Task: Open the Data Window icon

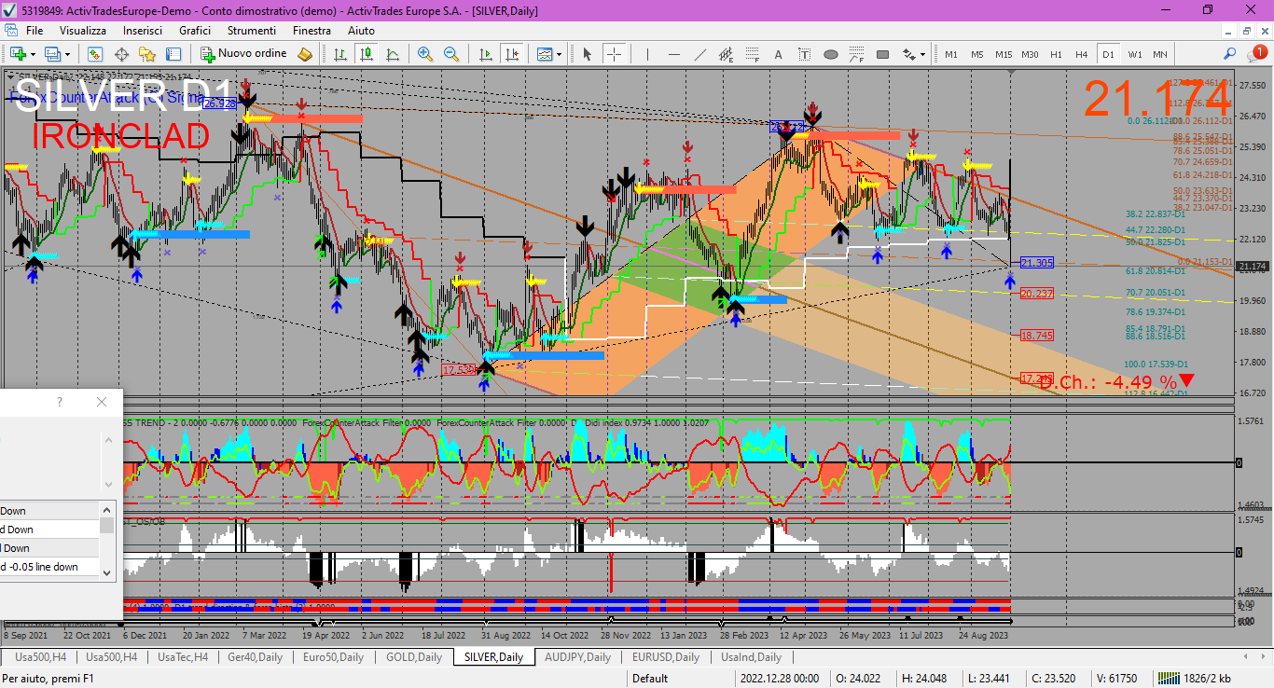Action: pos(121,54)
